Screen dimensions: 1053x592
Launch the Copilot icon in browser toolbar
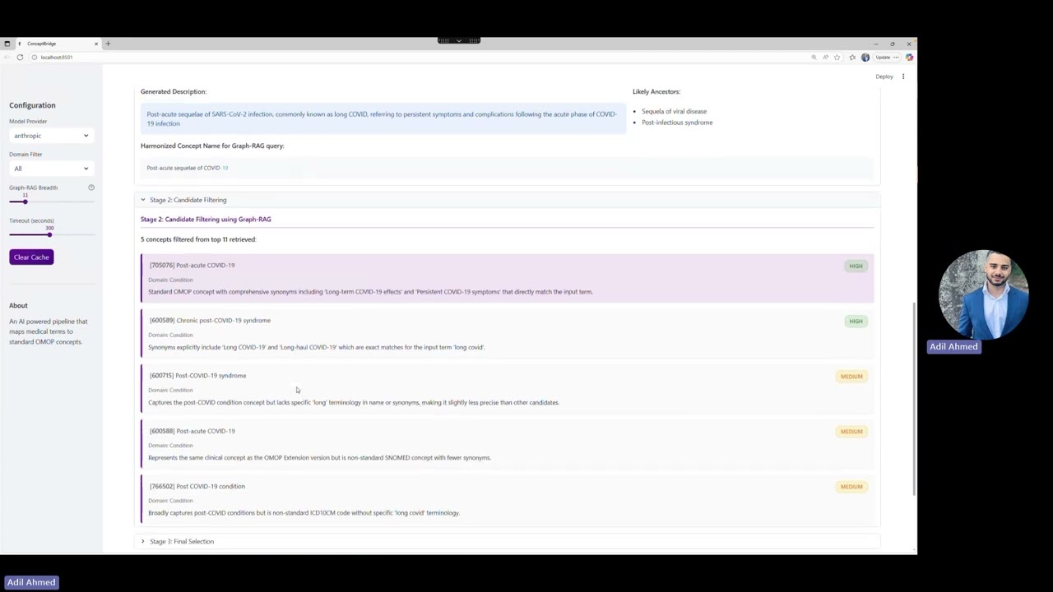pyautogui.click(x=909, y=58)
